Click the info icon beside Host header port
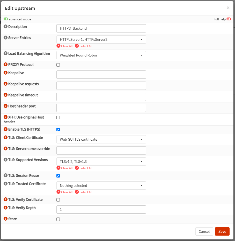This screenshot has height=241, width=235. pyautogui.click(x=5, y=106)
